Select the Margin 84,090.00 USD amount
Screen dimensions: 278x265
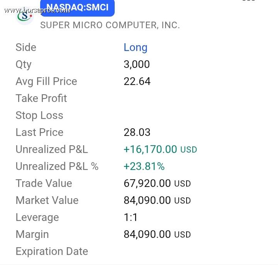[157, 234]
